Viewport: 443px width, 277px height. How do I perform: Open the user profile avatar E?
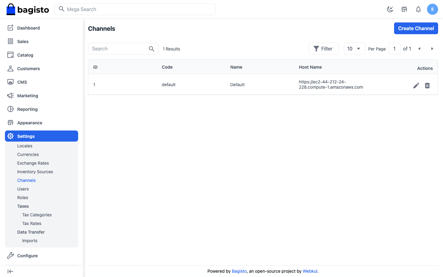(433, 9)
